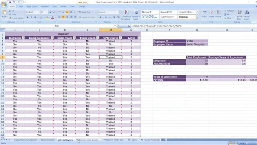257x145 pixels.
Task: Open the round Office button menu
Action: (4, 4)
